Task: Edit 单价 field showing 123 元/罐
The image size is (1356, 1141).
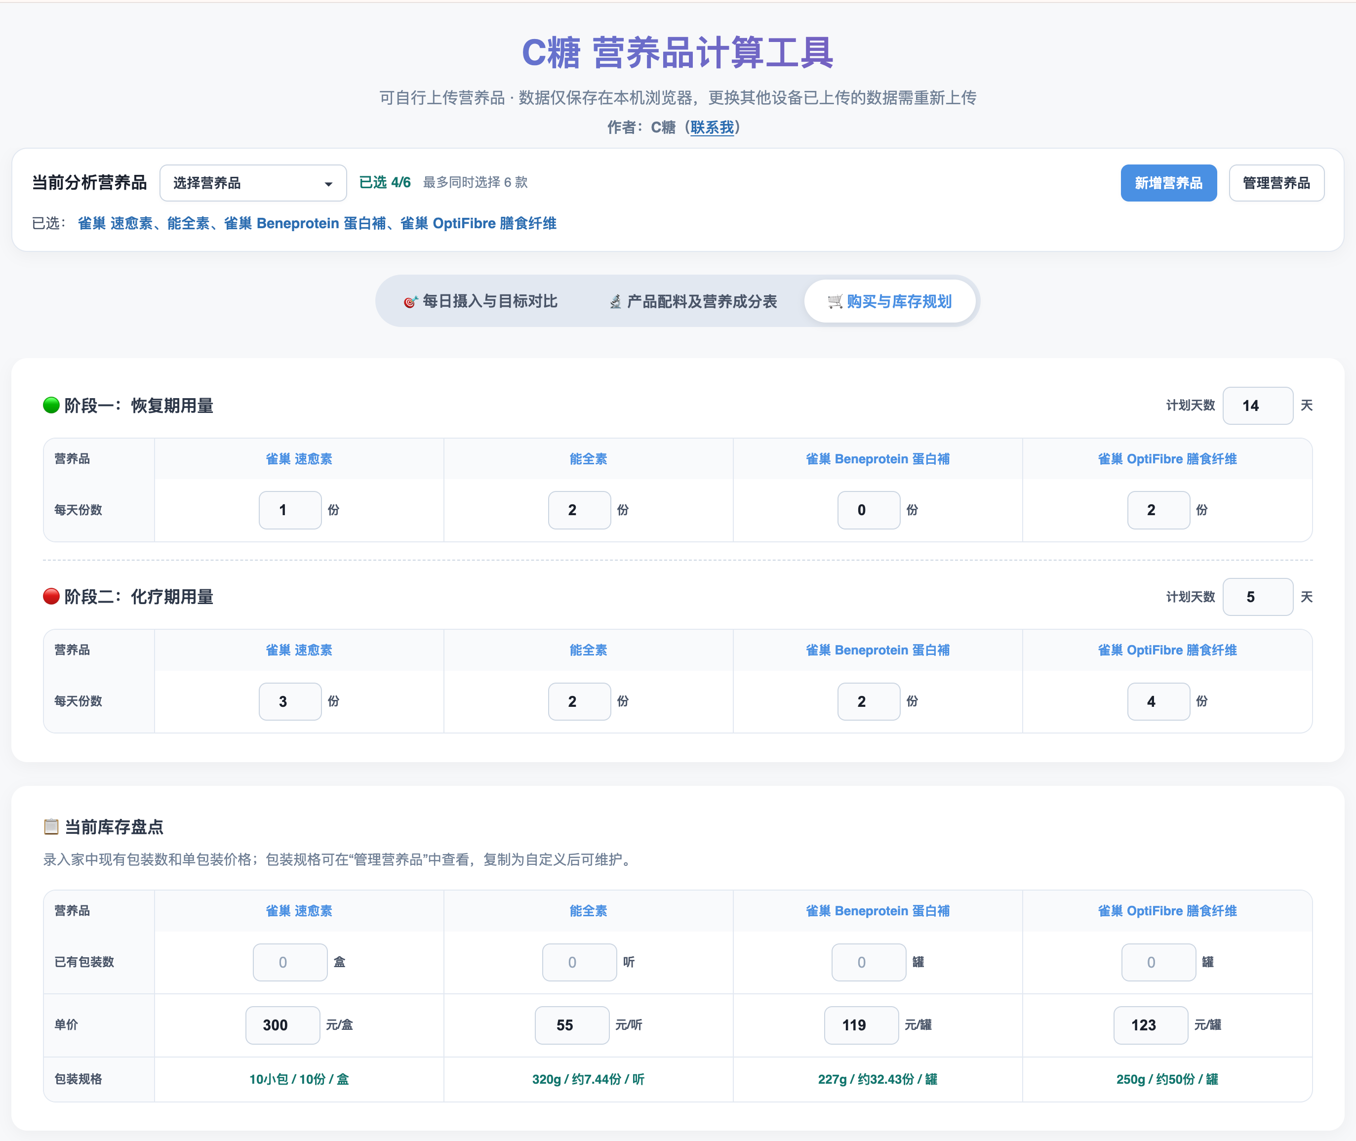Action: coord(1151,1024)
